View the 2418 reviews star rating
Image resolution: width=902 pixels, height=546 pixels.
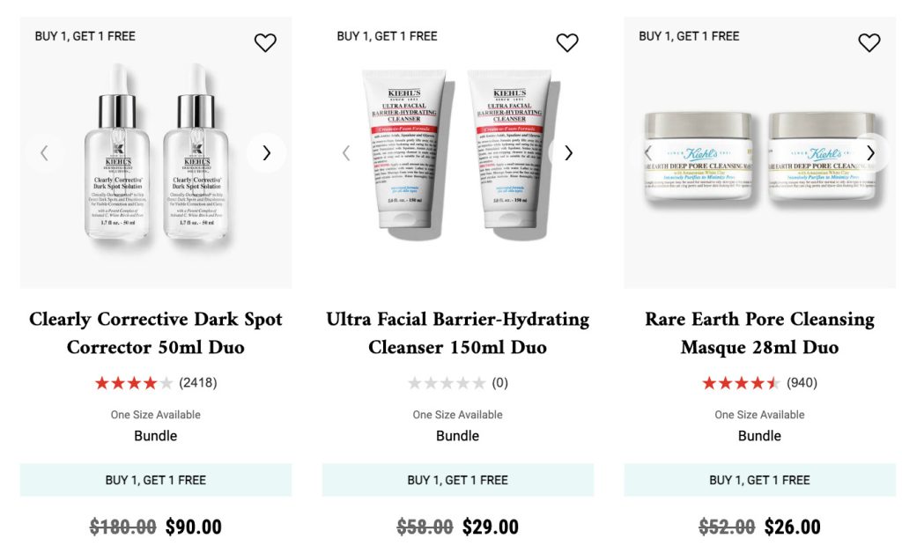click(x=134, y=383)
